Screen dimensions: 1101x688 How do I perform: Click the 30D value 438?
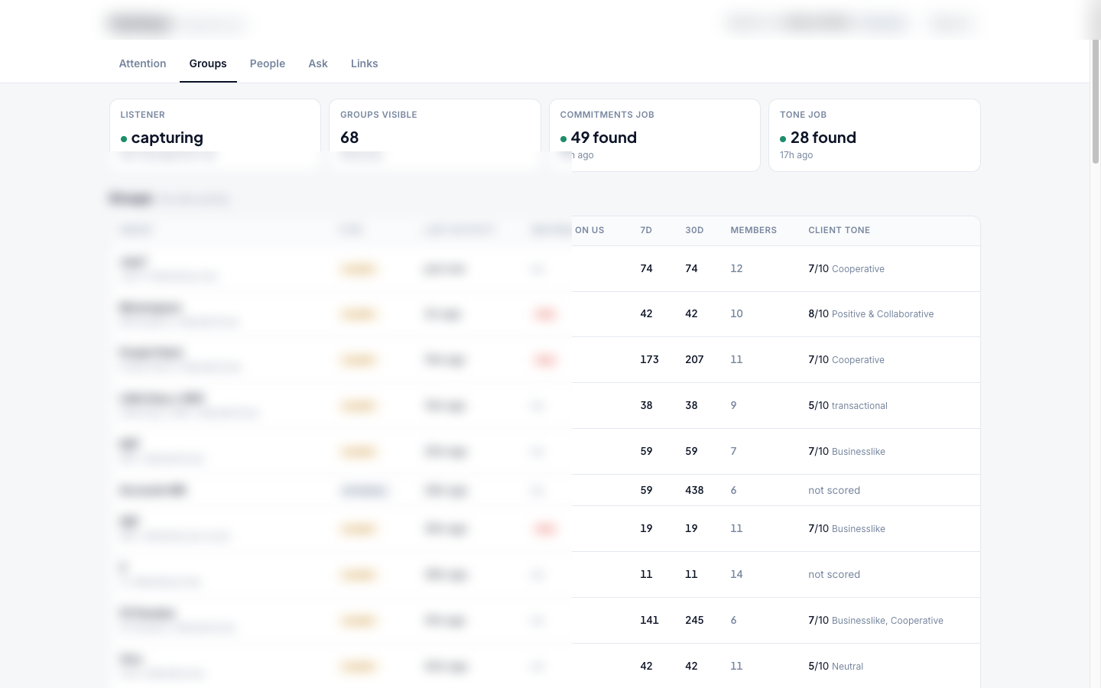pos(694,490)
